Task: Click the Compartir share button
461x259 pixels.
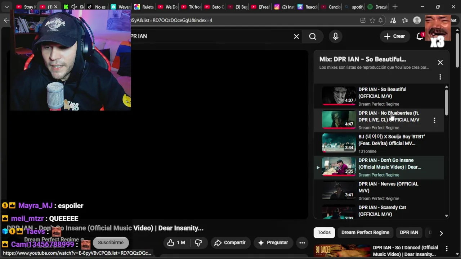Action: point(230,243)
